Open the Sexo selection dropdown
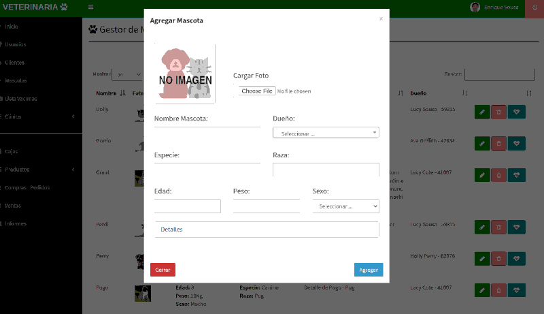This screenshot has height=314, width=544. (x=345, y=206)
